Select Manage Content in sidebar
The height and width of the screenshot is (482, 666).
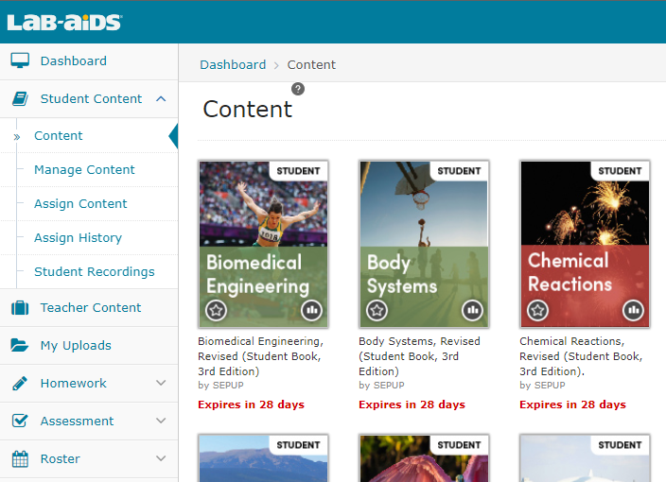[84, 170]
